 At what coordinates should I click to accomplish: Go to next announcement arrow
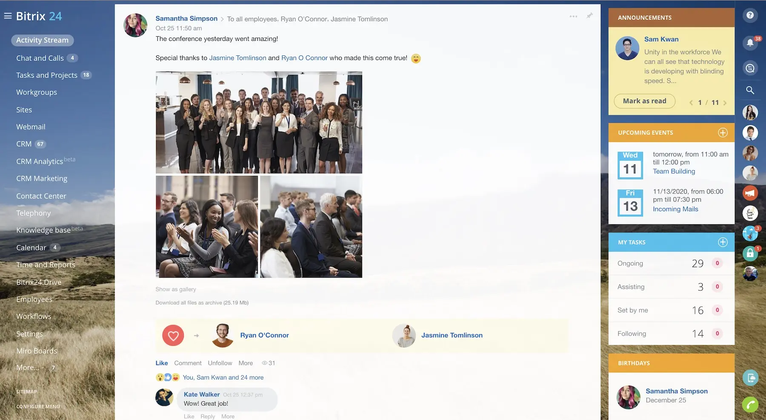(x=725, y=103)
